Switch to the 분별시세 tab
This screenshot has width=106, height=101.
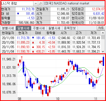coord(8,28)
